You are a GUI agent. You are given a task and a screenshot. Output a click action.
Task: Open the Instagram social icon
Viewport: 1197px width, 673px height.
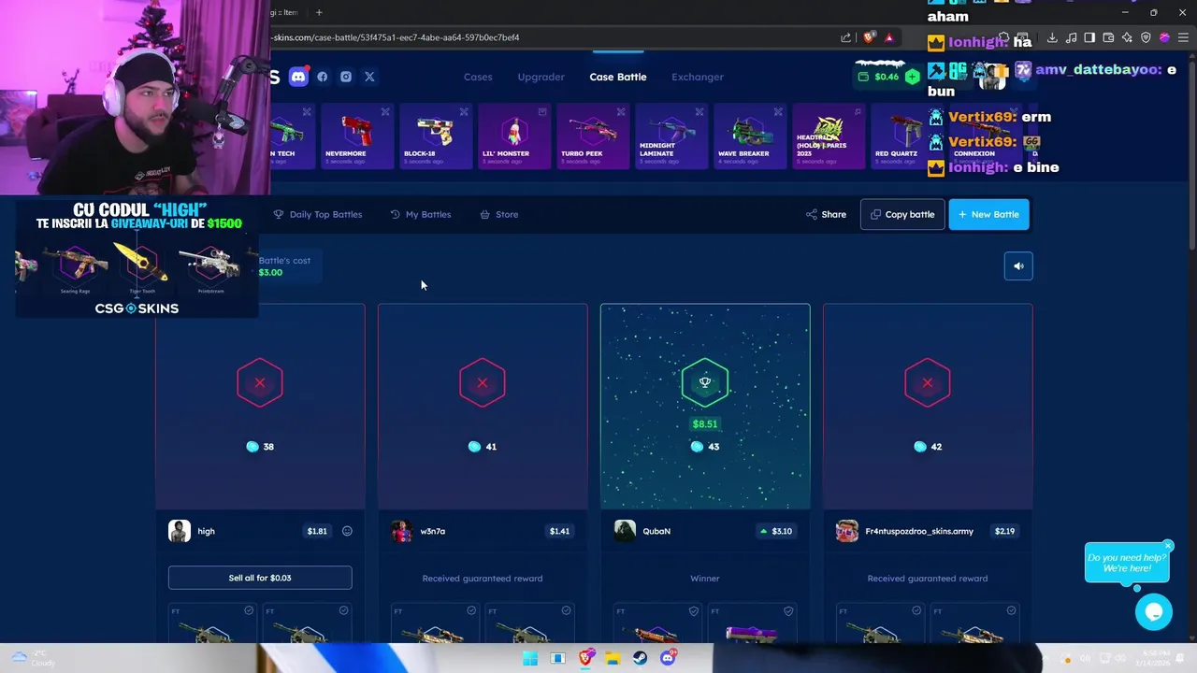346,77
